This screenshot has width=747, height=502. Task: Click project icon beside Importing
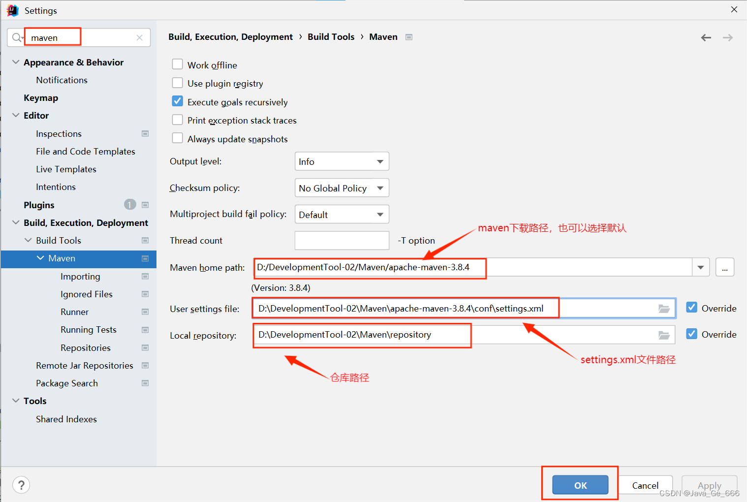point(145,276)
